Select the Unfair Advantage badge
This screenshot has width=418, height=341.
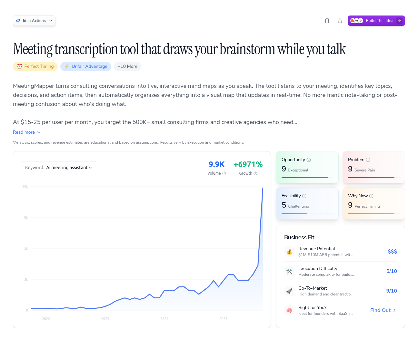point(86,66)
